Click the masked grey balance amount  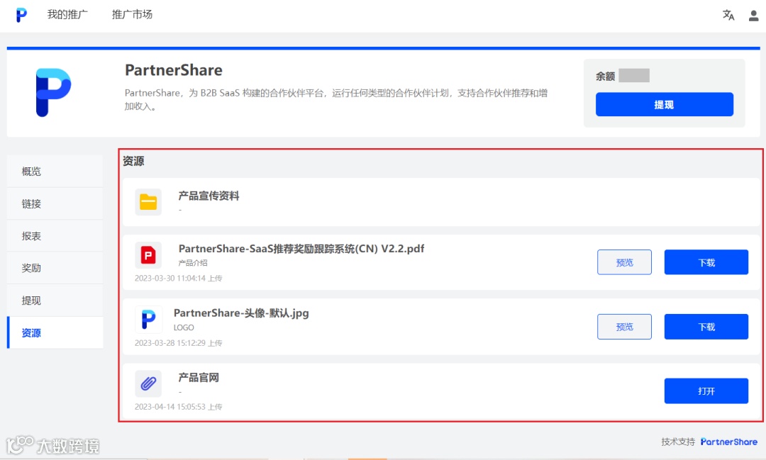[x=634, y=76]
